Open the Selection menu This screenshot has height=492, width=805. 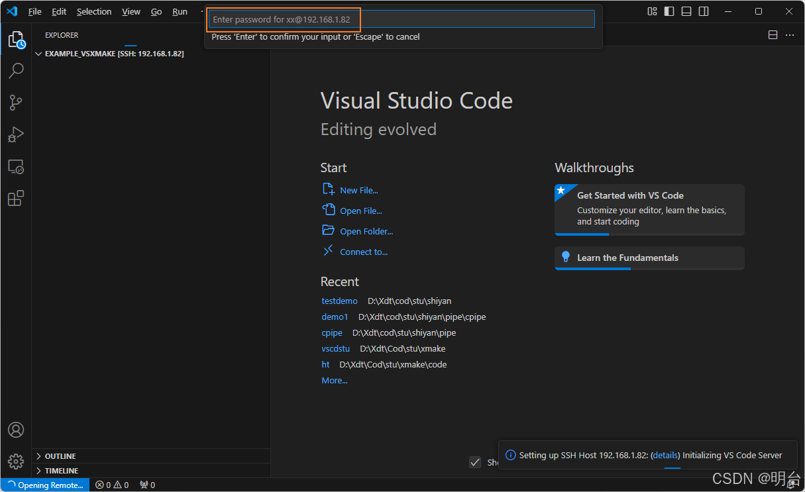(x=94, y=11)
